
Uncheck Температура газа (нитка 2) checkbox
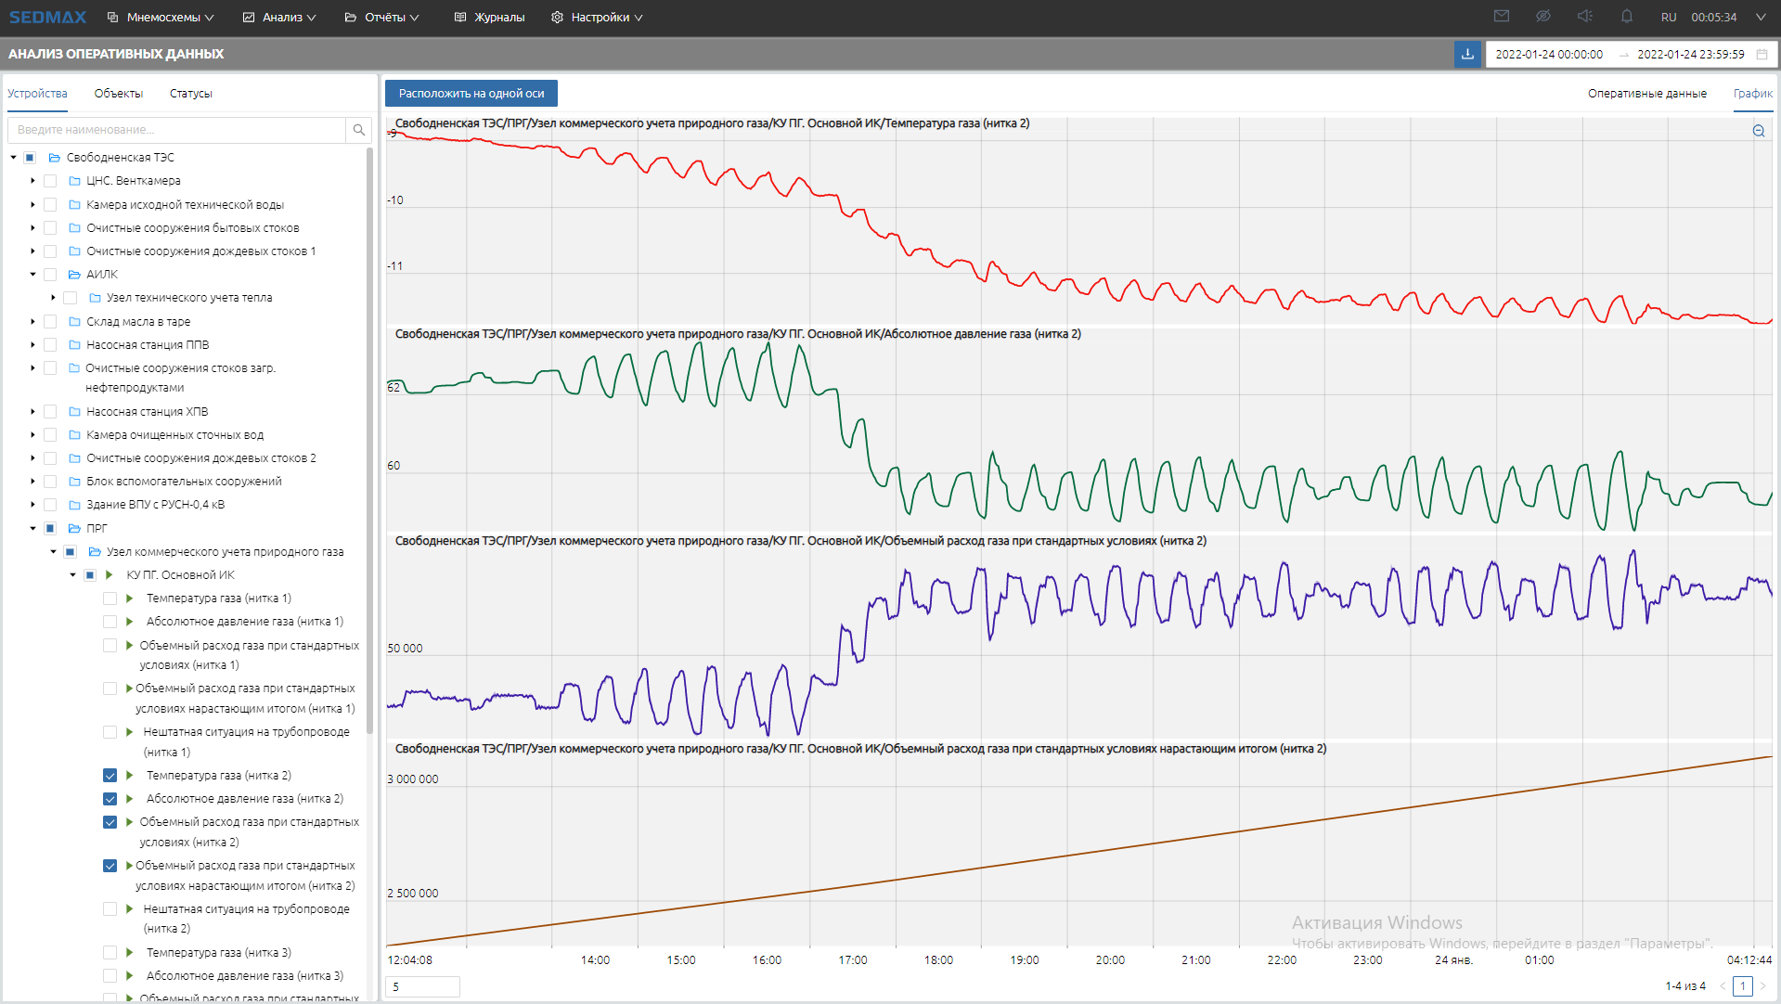110,776
